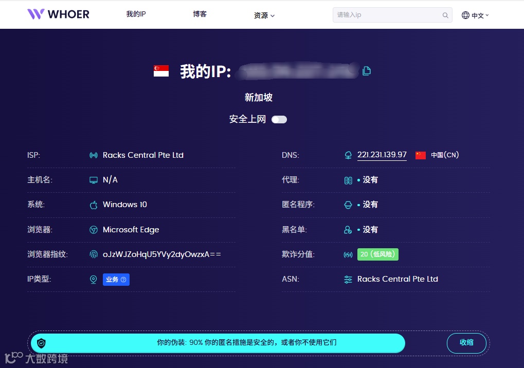Click the 你的伪装: 90% status bar
524x368 pixels.
[218, 343]
